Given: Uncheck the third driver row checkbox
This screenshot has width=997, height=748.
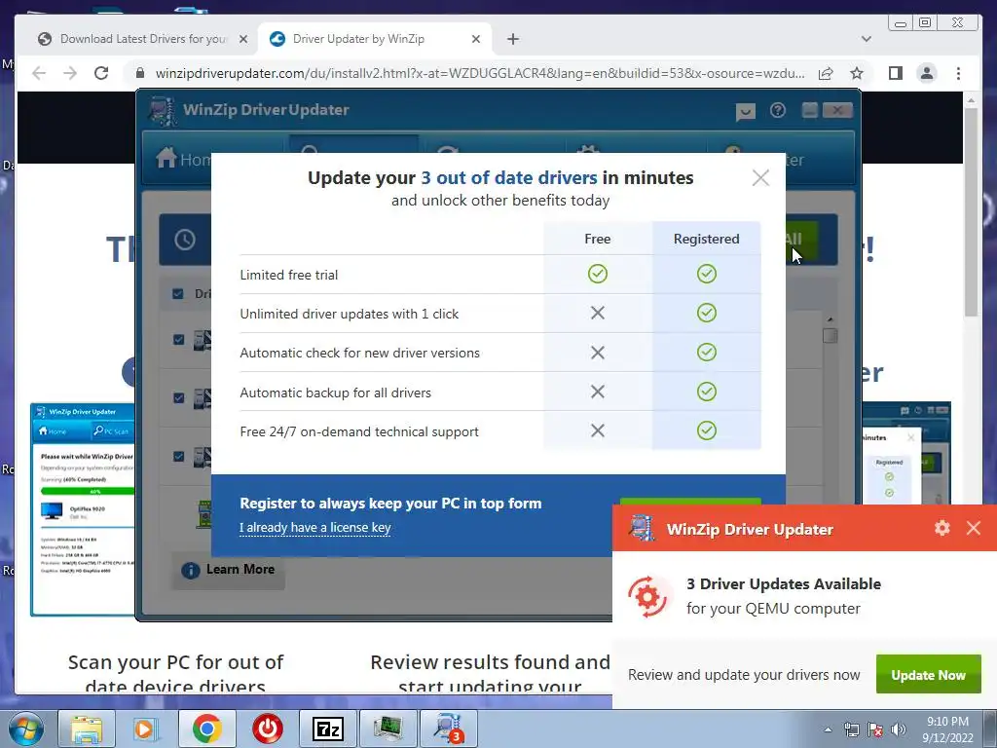Looking at the screenshot, I should pyautogui.click(x=179, y=456).
